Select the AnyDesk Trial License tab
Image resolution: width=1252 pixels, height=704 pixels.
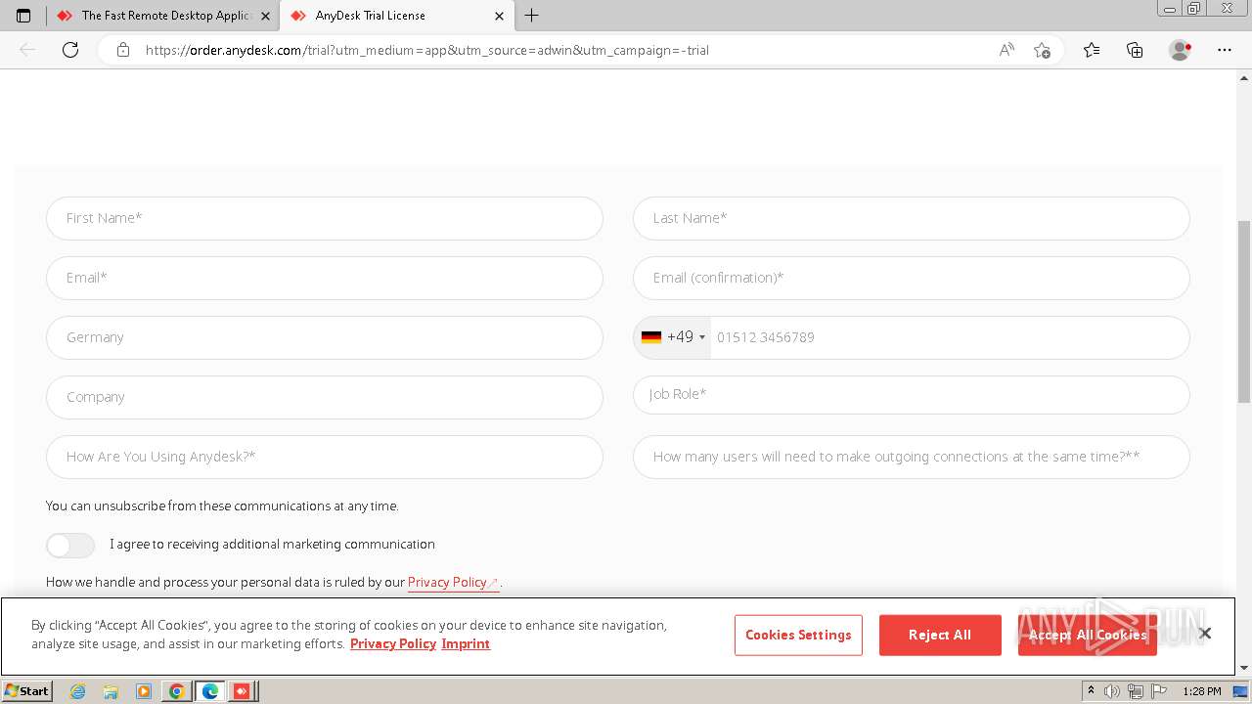coord(396,16)
